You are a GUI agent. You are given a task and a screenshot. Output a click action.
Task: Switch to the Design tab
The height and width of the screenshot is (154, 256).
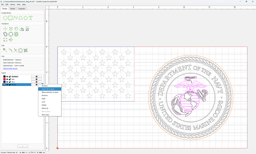coord(4,9)
